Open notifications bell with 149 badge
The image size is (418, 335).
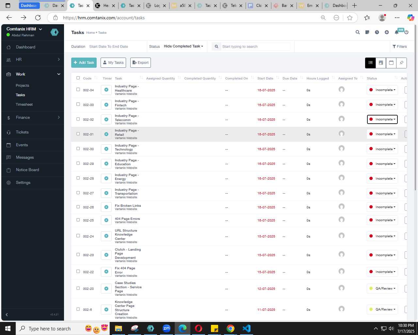pos(397,32)
